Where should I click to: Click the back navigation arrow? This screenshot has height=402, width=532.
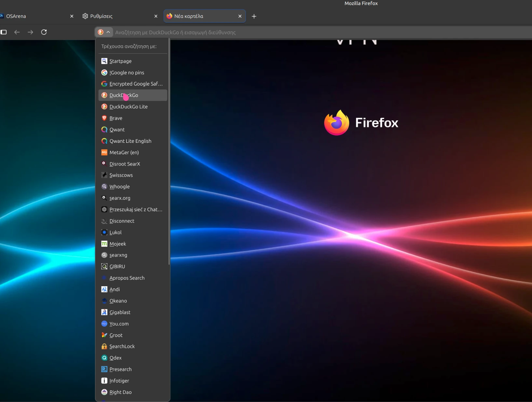[17, 32]
